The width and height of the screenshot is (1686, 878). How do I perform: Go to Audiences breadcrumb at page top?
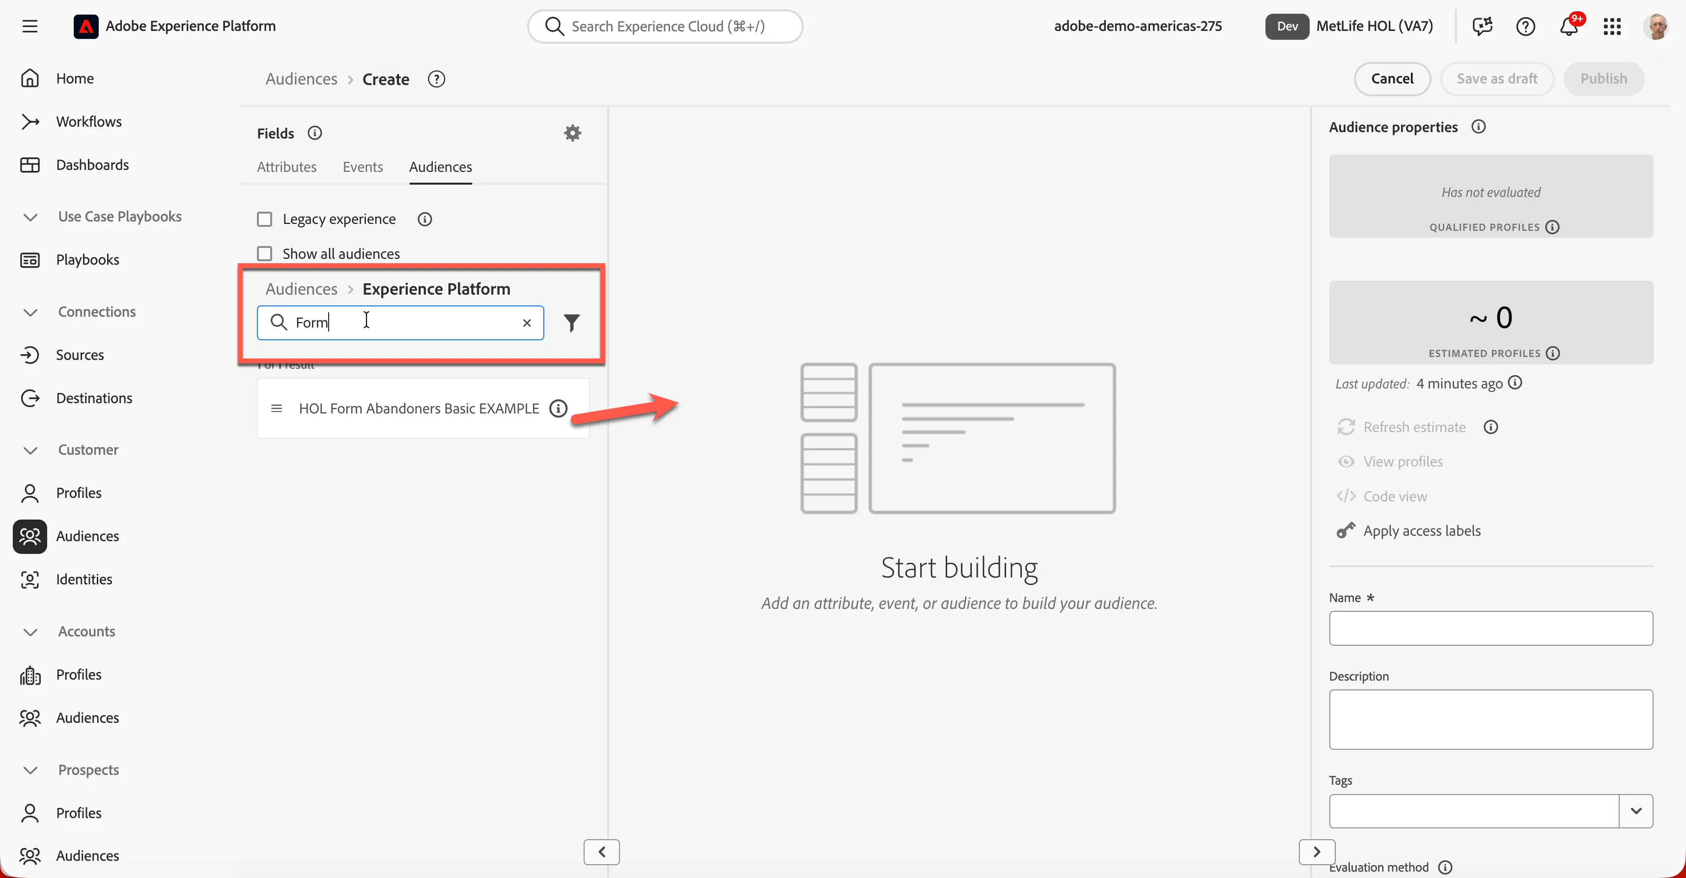(x=301, y=79)
